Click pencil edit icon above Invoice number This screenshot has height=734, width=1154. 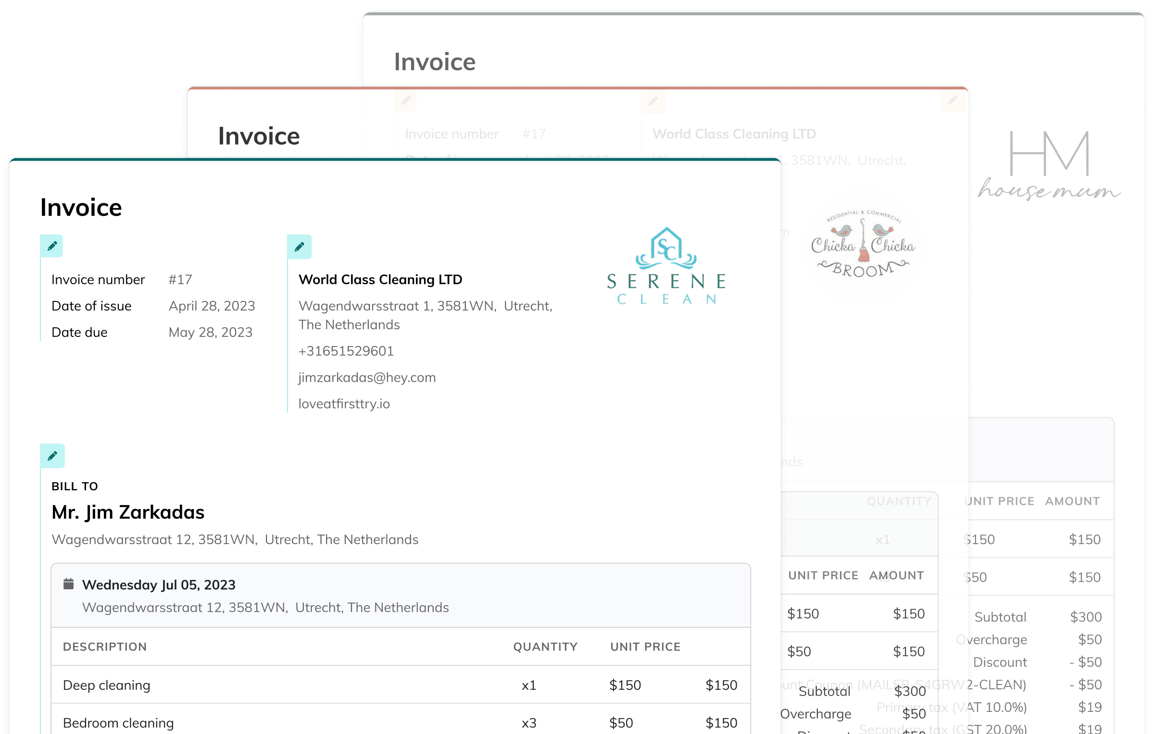[x=52, y=247]
